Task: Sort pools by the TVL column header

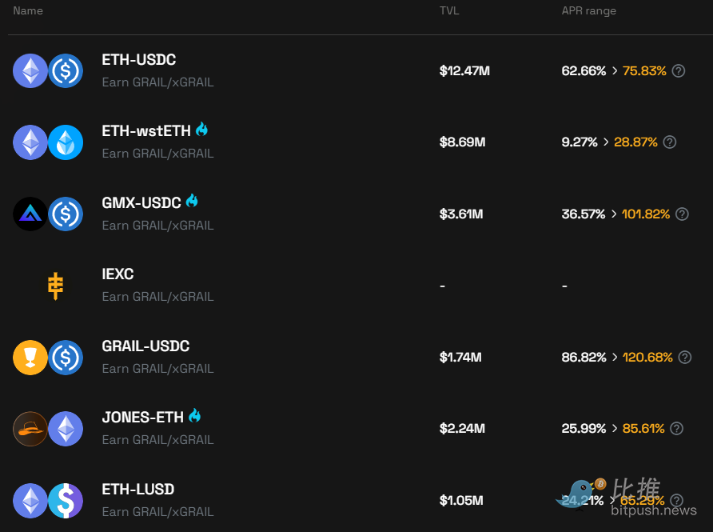Action: pyautogui.click(x=449, y=10)
